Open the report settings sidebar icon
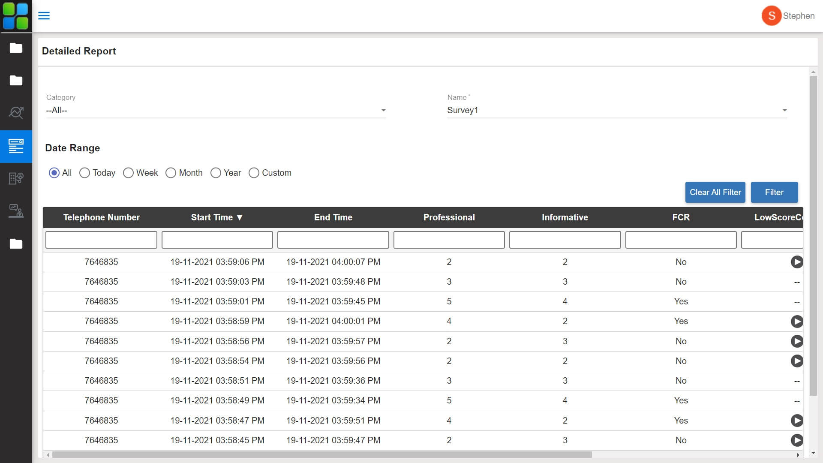Image resolution: width=823 pixels, height=463 pixels. coord(16,178)
